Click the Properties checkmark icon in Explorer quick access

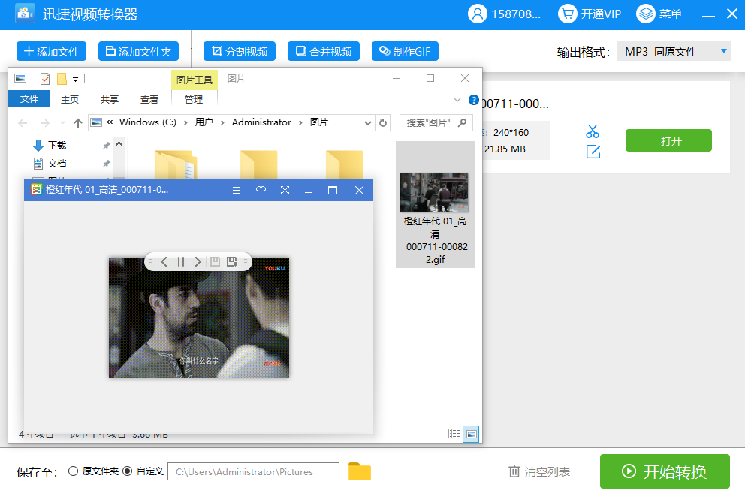45,78
